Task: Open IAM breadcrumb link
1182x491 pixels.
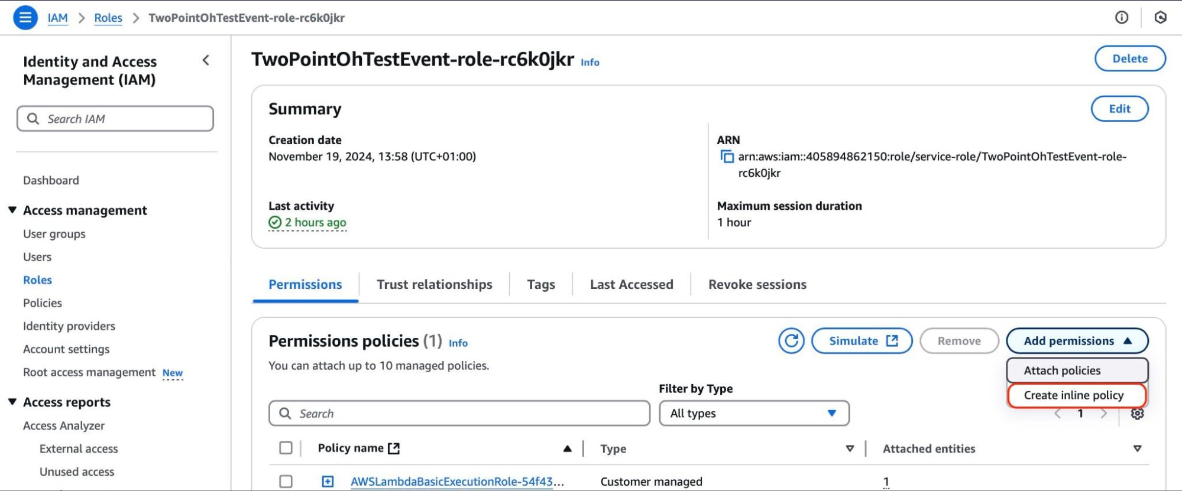Action: (57, 18)
